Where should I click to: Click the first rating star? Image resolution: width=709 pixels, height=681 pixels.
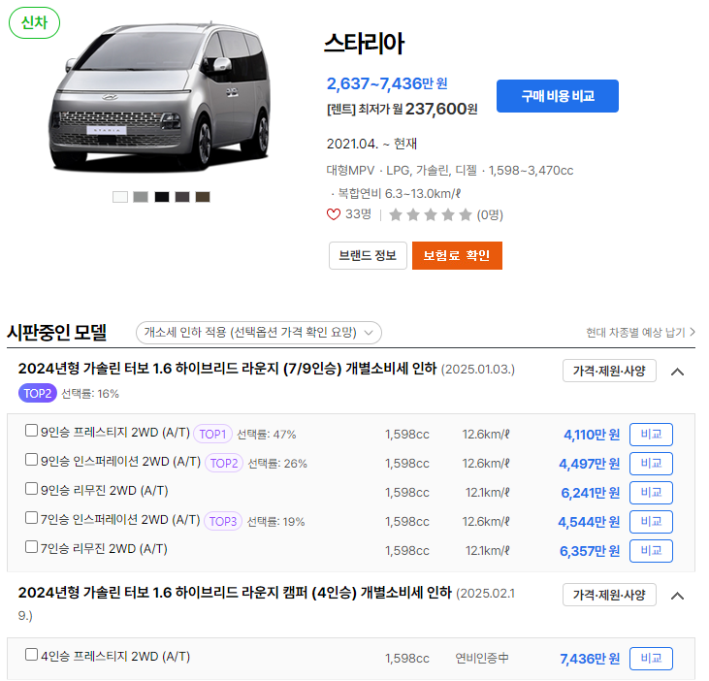[396, 214]
